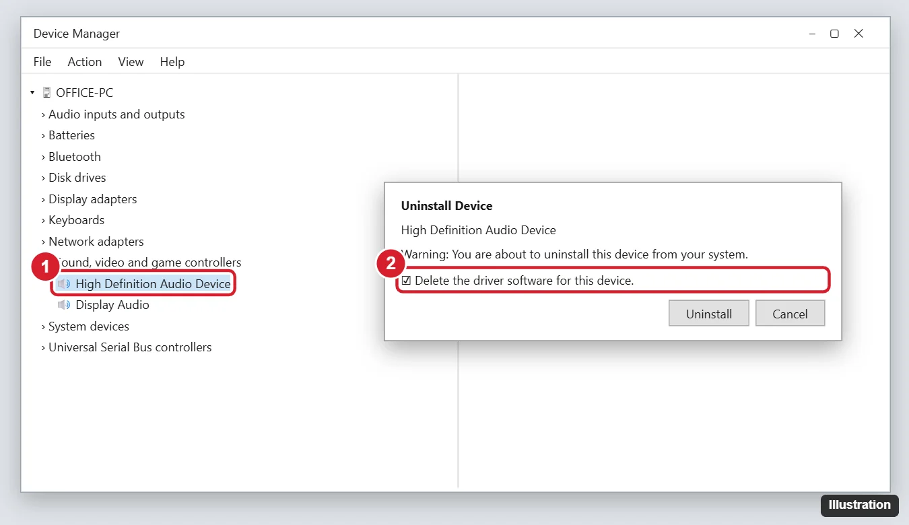Open the Action menu
This screenshot has height=525, width=909.
click(x=85, y=62)
